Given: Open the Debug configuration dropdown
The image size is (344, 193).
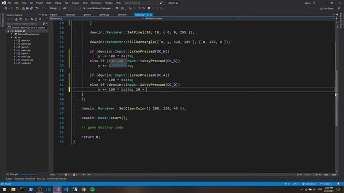Looking at the screenshot, I should pos(55,9).
